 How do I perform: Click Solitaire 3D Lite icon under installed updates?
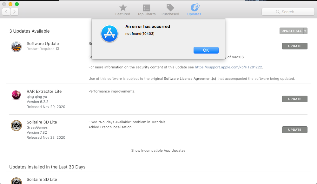point(16,181)
